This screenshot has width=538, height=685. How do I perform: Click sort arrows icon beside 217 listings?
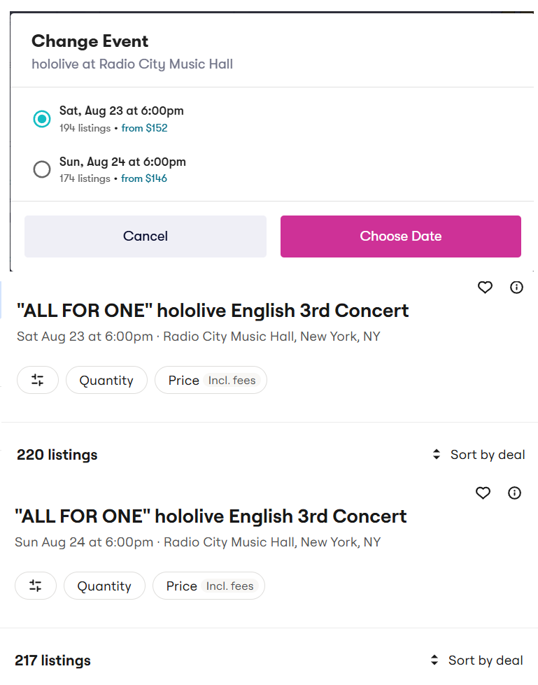(434, 660)
